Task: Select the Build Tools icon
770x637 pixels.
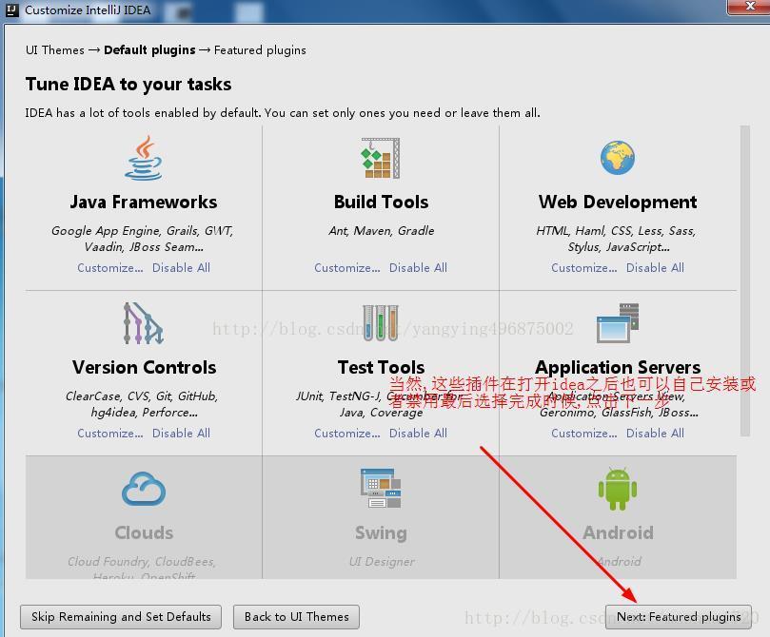Action: (x=380, y=160)
